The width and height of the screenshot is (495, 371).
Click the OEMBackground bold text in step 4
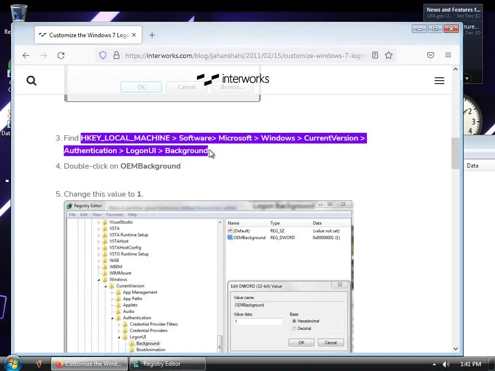151,166
